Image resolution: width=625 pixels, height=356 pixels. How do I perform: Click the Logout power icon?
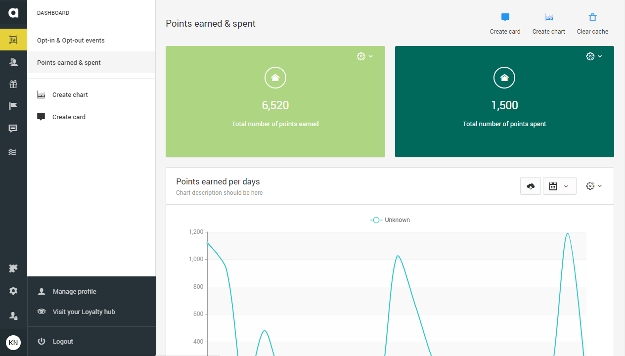(42, 341)
